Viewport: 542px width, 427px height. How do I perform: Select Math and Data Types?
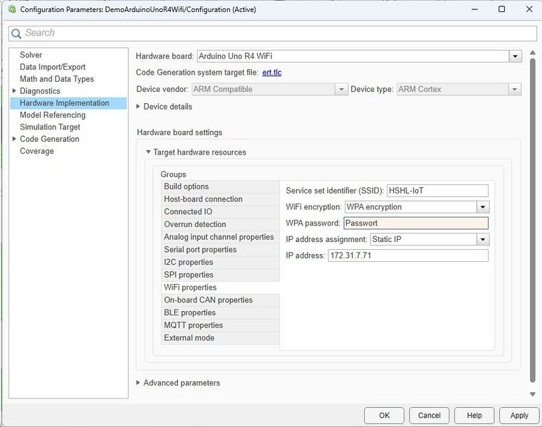(x=57, y=79)
